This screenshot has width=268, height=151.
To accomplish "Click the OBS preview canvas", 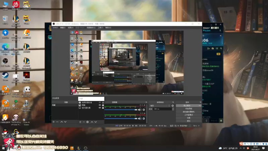I will [127, 63].
